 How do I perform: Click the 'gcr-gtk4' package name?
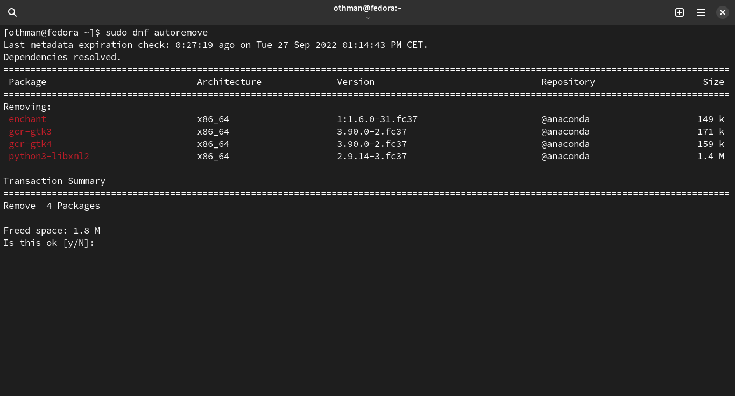point(30,144)
